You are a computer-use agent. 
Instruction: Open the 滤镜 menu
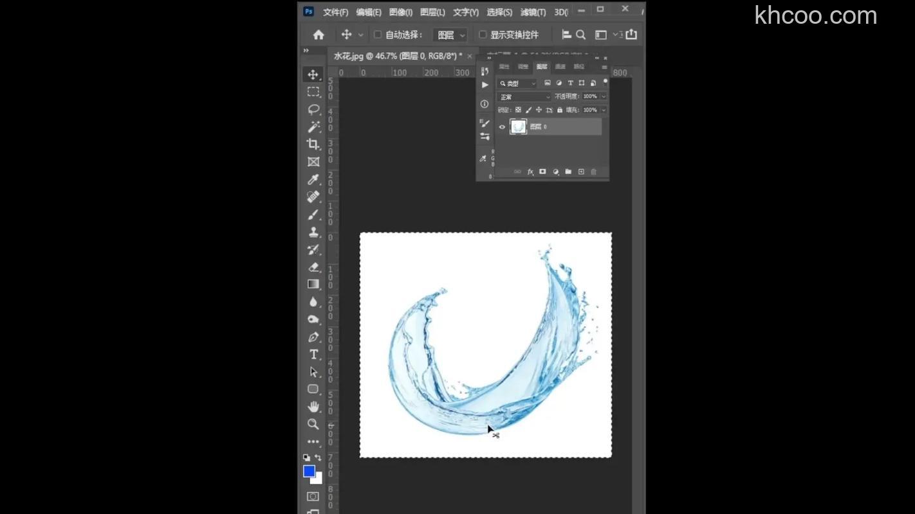[x=533, y=12]
